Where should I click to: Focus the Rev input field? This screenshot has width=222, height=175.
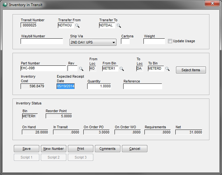72,68
